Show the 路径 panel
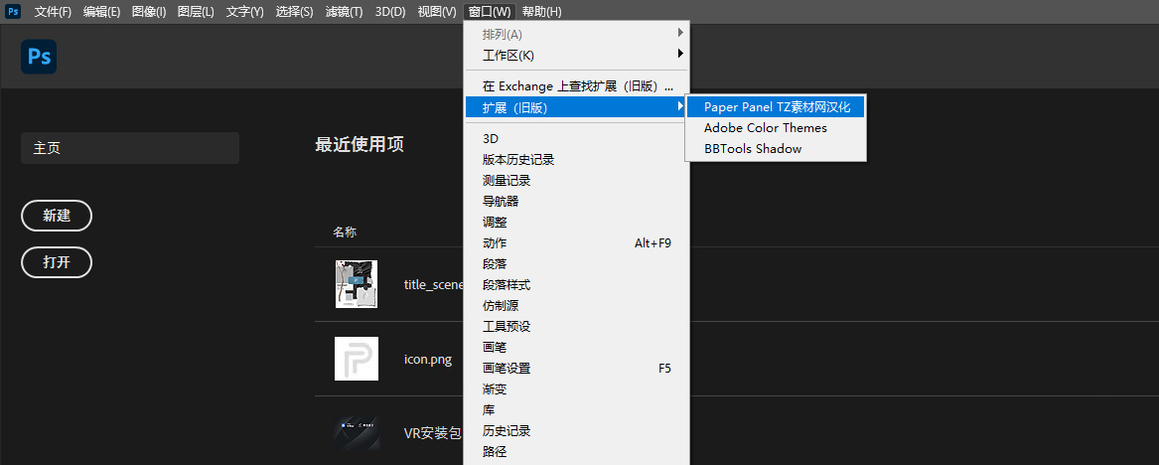1159x465 pixels. [577, 452]
